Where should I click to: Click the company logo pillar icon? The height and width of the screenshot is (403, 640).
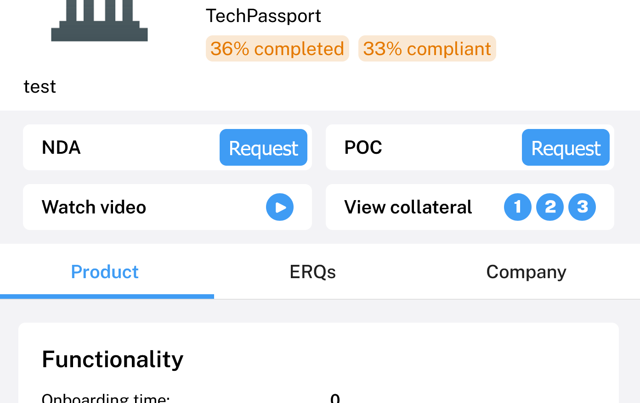[99, 21]
